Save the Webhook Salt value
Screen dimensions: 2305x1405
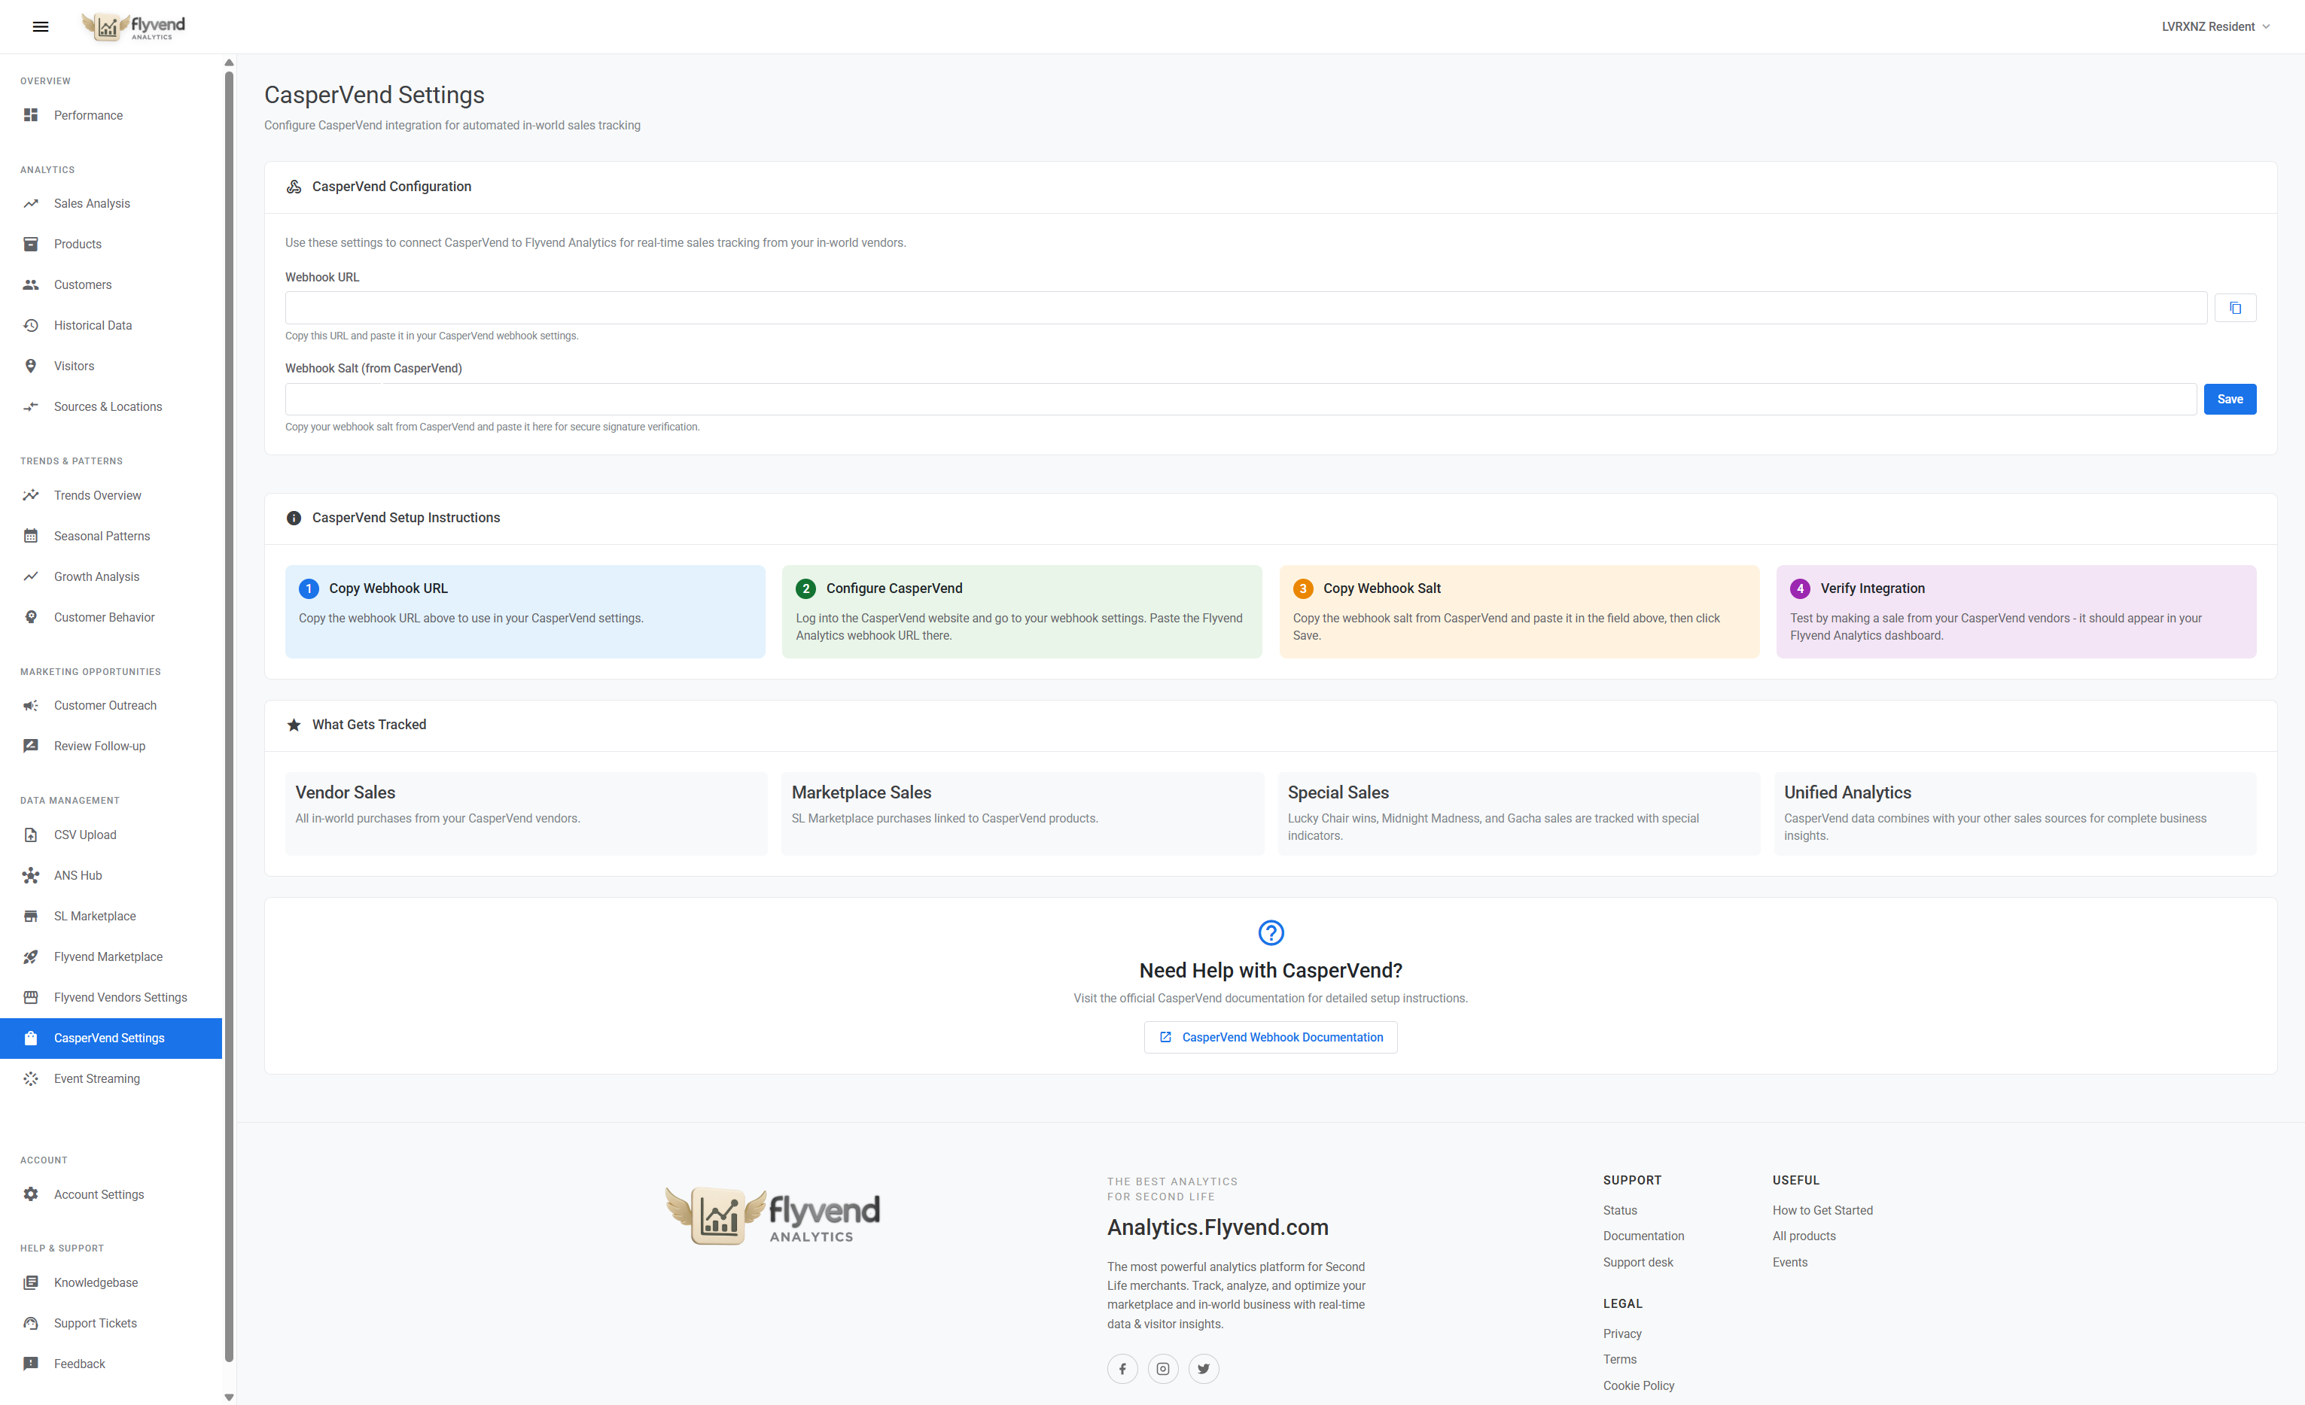(x=2230, y=399)
